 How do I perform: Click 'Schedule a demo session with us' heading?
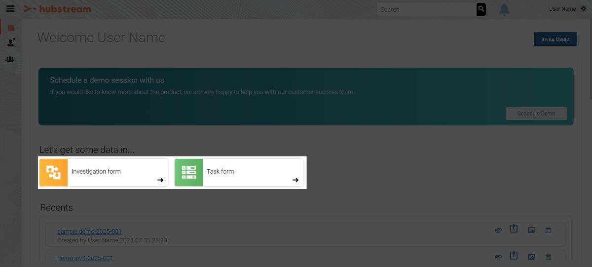coord(107,80)
